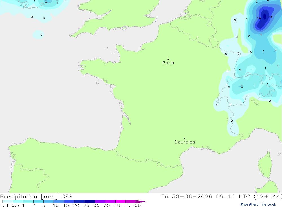Click the legend label 0.1
This screenshot has width=282, height=207.
coord(5,205)
